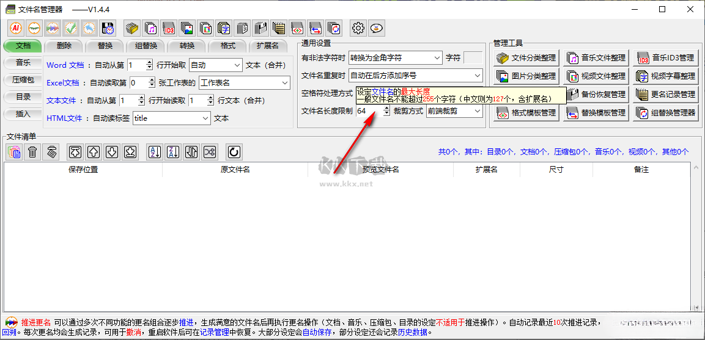Viewport: 705px width, 340px height.
Task: Click the move to bottom arrow icon
Action: click(x=130, y=152)
